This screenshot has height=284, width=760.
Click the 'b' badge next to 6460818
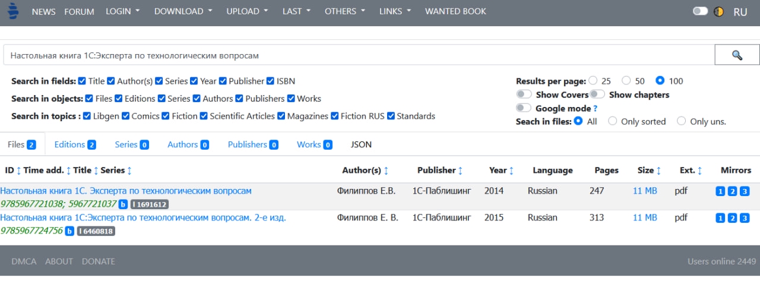(x=69, y=231)
